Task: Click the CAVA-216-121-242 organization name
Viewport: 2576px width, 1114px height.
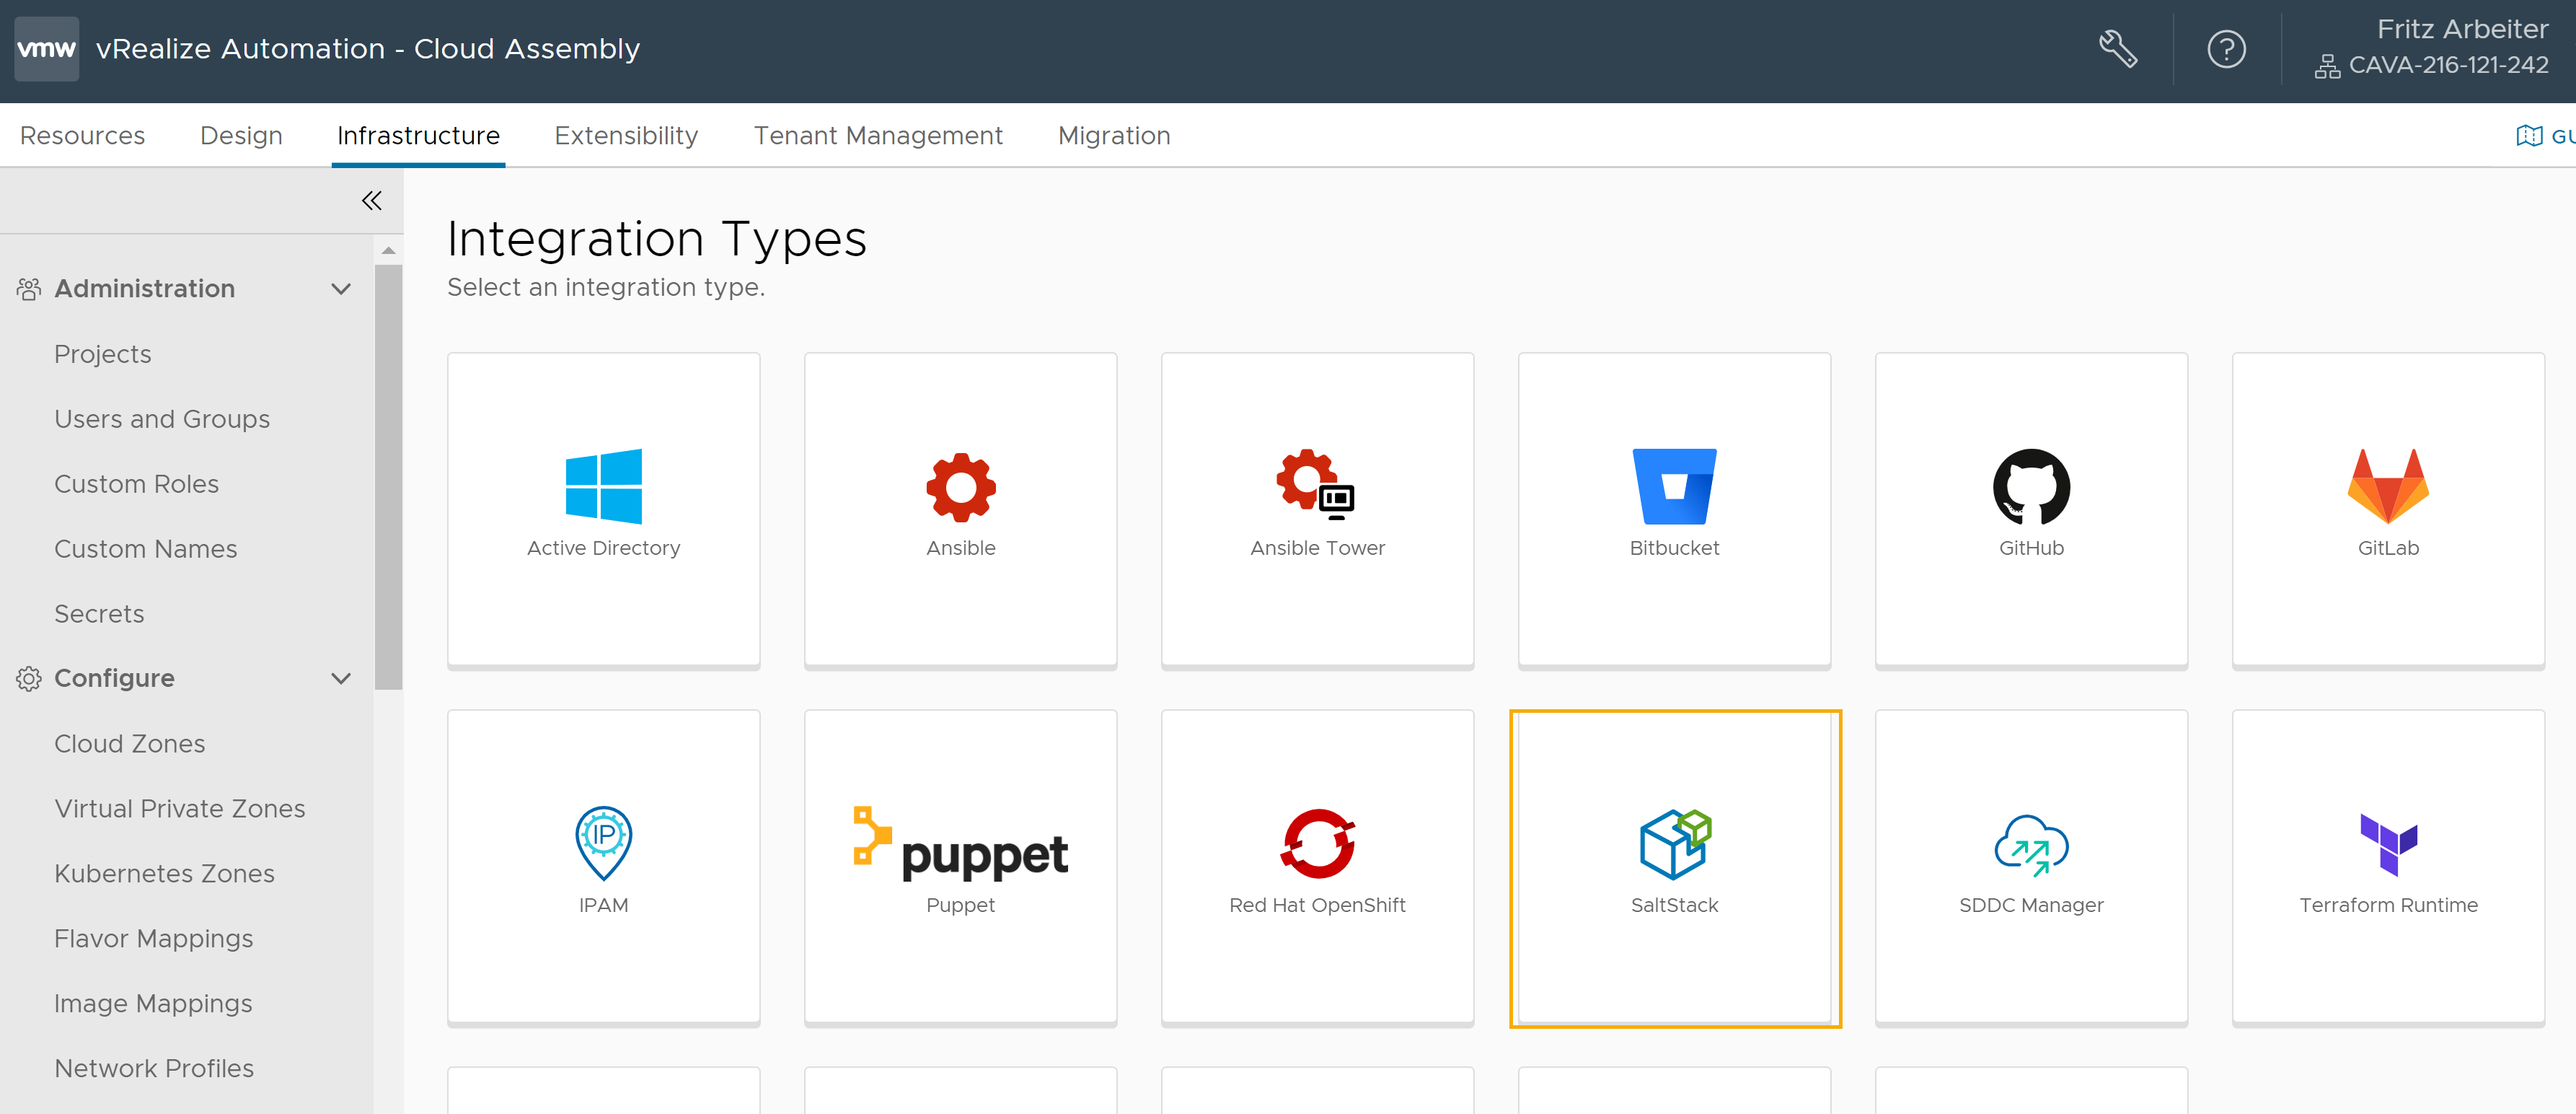Action: [x=2448, y=66]
